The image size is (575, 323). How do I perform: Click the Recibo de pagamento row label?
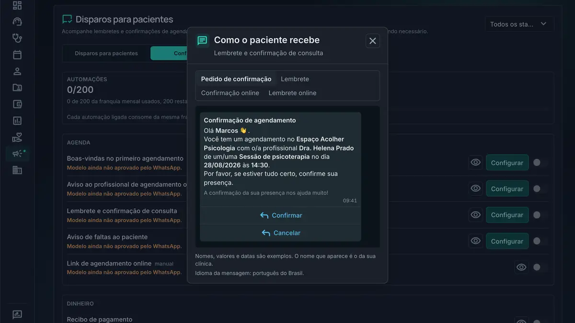[x=100, y=319]
